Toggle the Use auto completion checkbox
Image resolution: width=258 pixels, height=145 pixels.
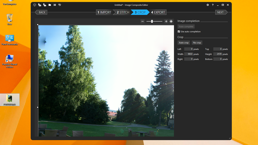tap(179, 32)
